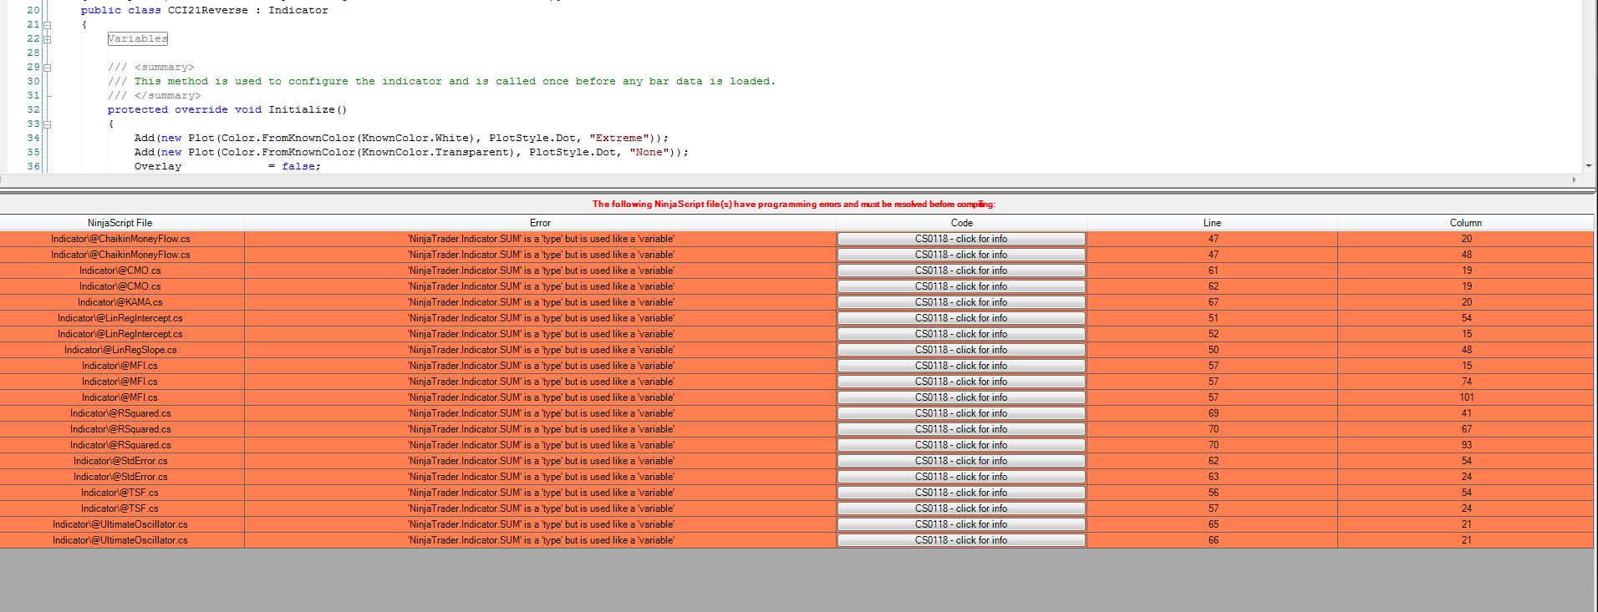Click the Error column header
This screenshot has height=612, width=1598.
pos(540,223)
